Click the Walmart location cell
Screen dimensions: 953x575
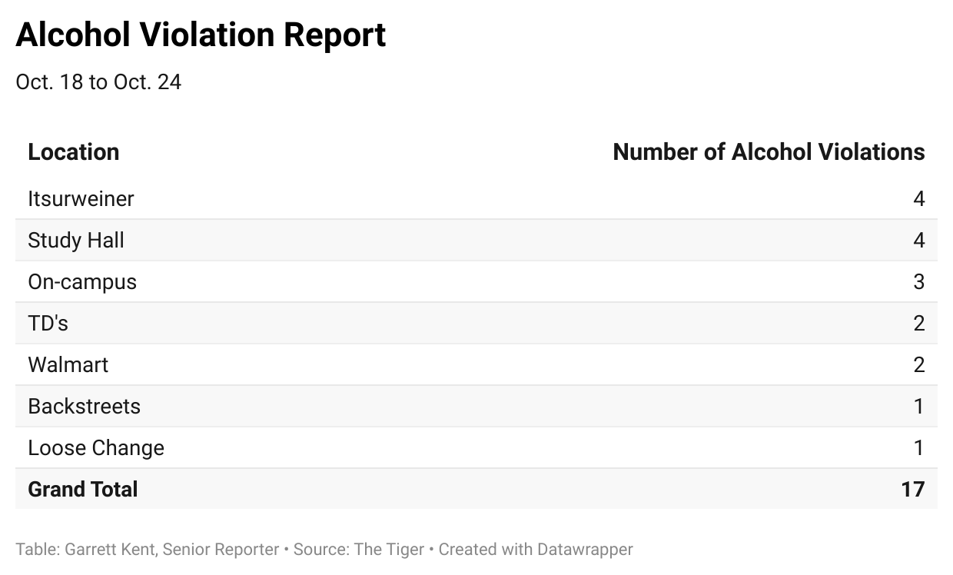tap(68, 365)
